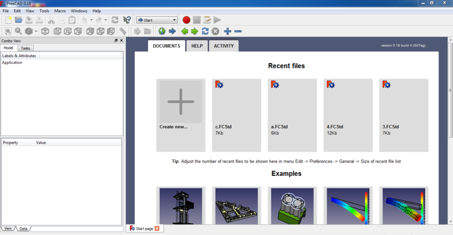Viewport: 453px width, 235px height.
Task: Open the View menu
Action: tap(30, 11)
